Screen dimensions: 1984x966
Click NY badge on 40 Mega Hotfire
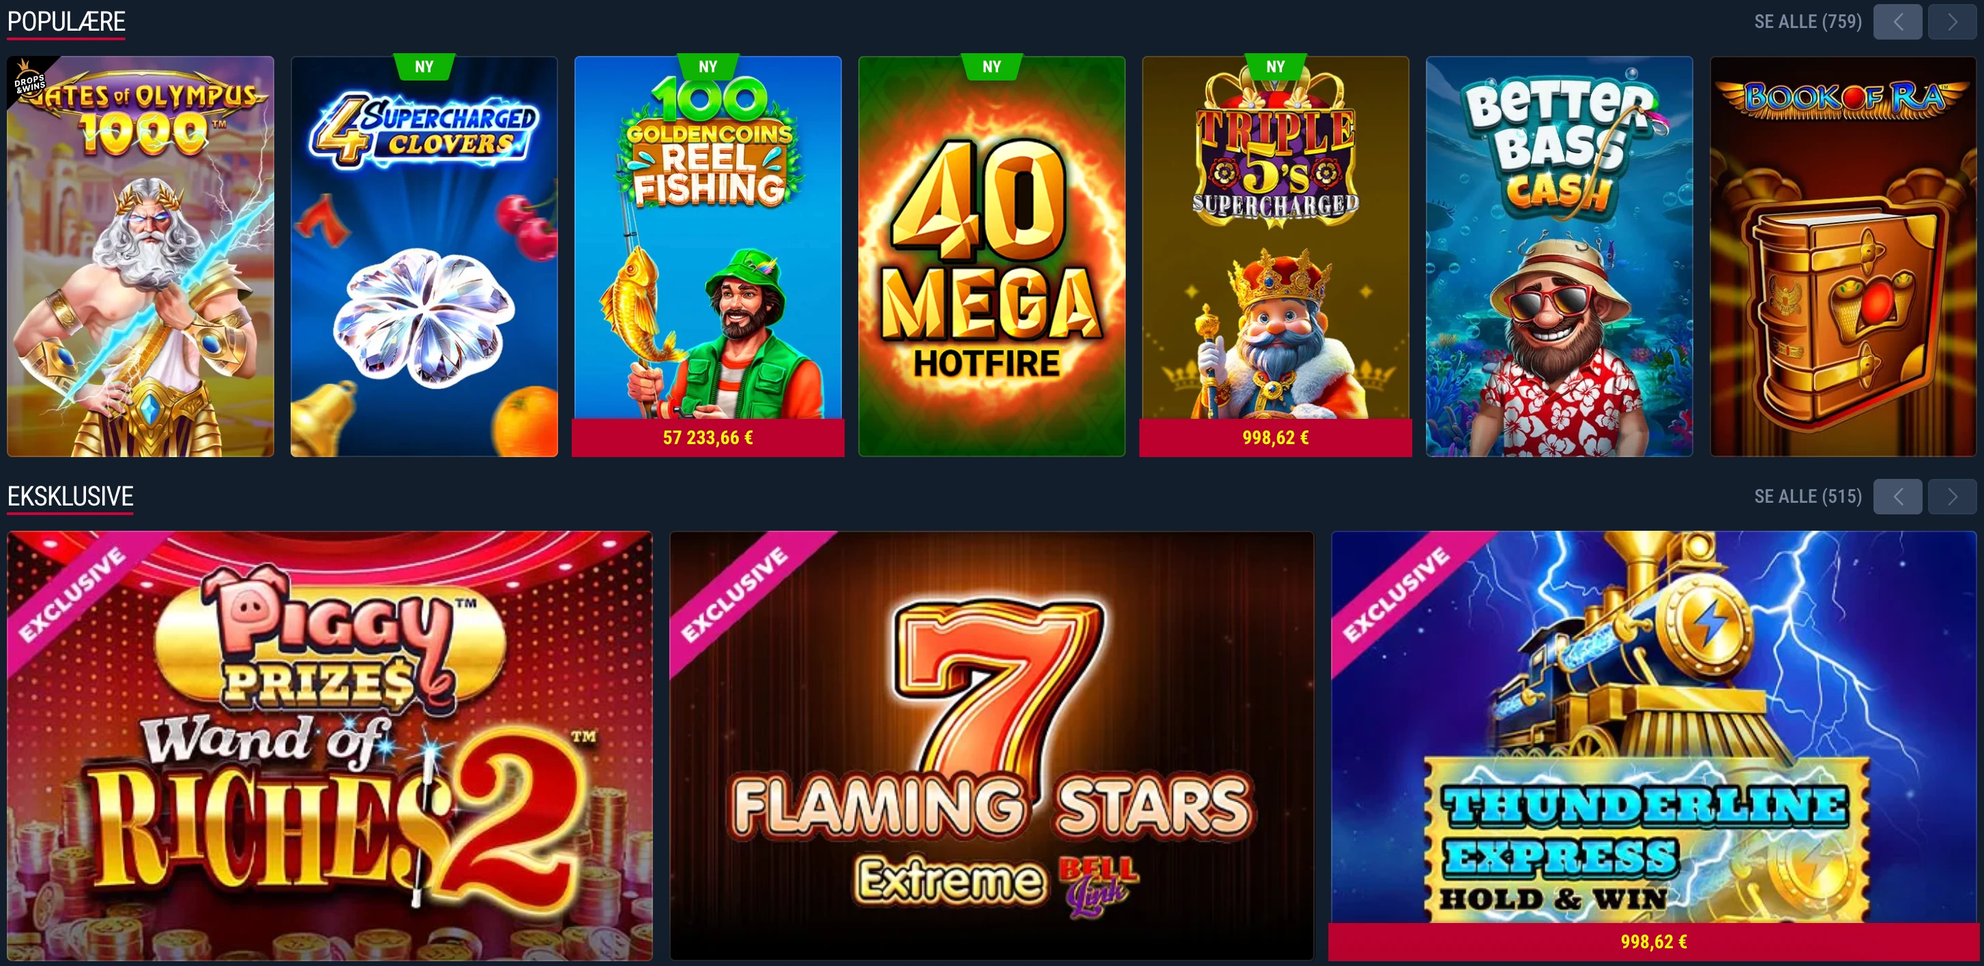[x=991, y=66]
